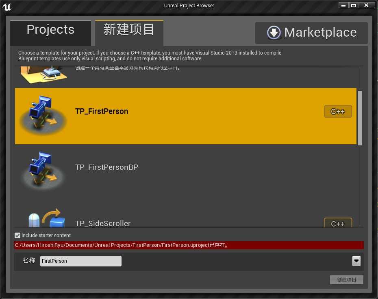Switch to the 新建项目 tab
The image size is (378, 299).
tap(129, 33)
